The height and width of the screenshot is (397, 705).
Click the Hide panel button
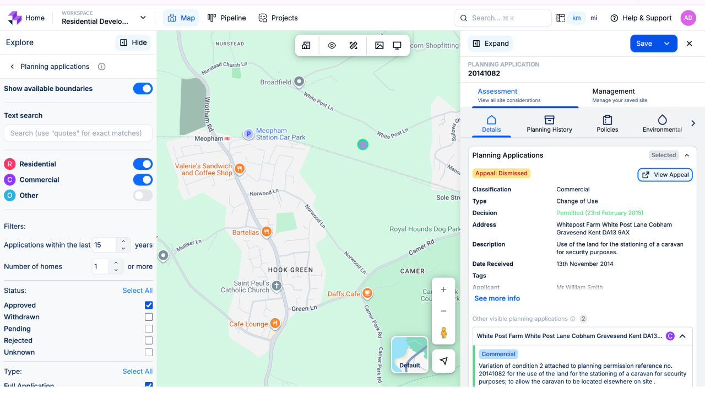pos(133,42)
